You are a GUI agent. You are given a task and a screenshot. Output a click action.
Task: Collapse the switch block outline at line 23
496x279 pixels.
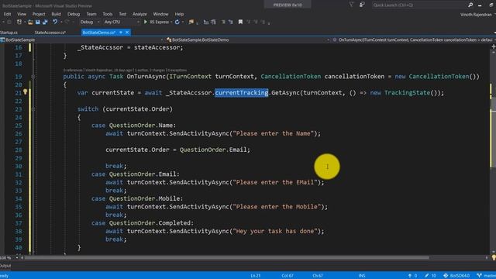tap(33, 109)
